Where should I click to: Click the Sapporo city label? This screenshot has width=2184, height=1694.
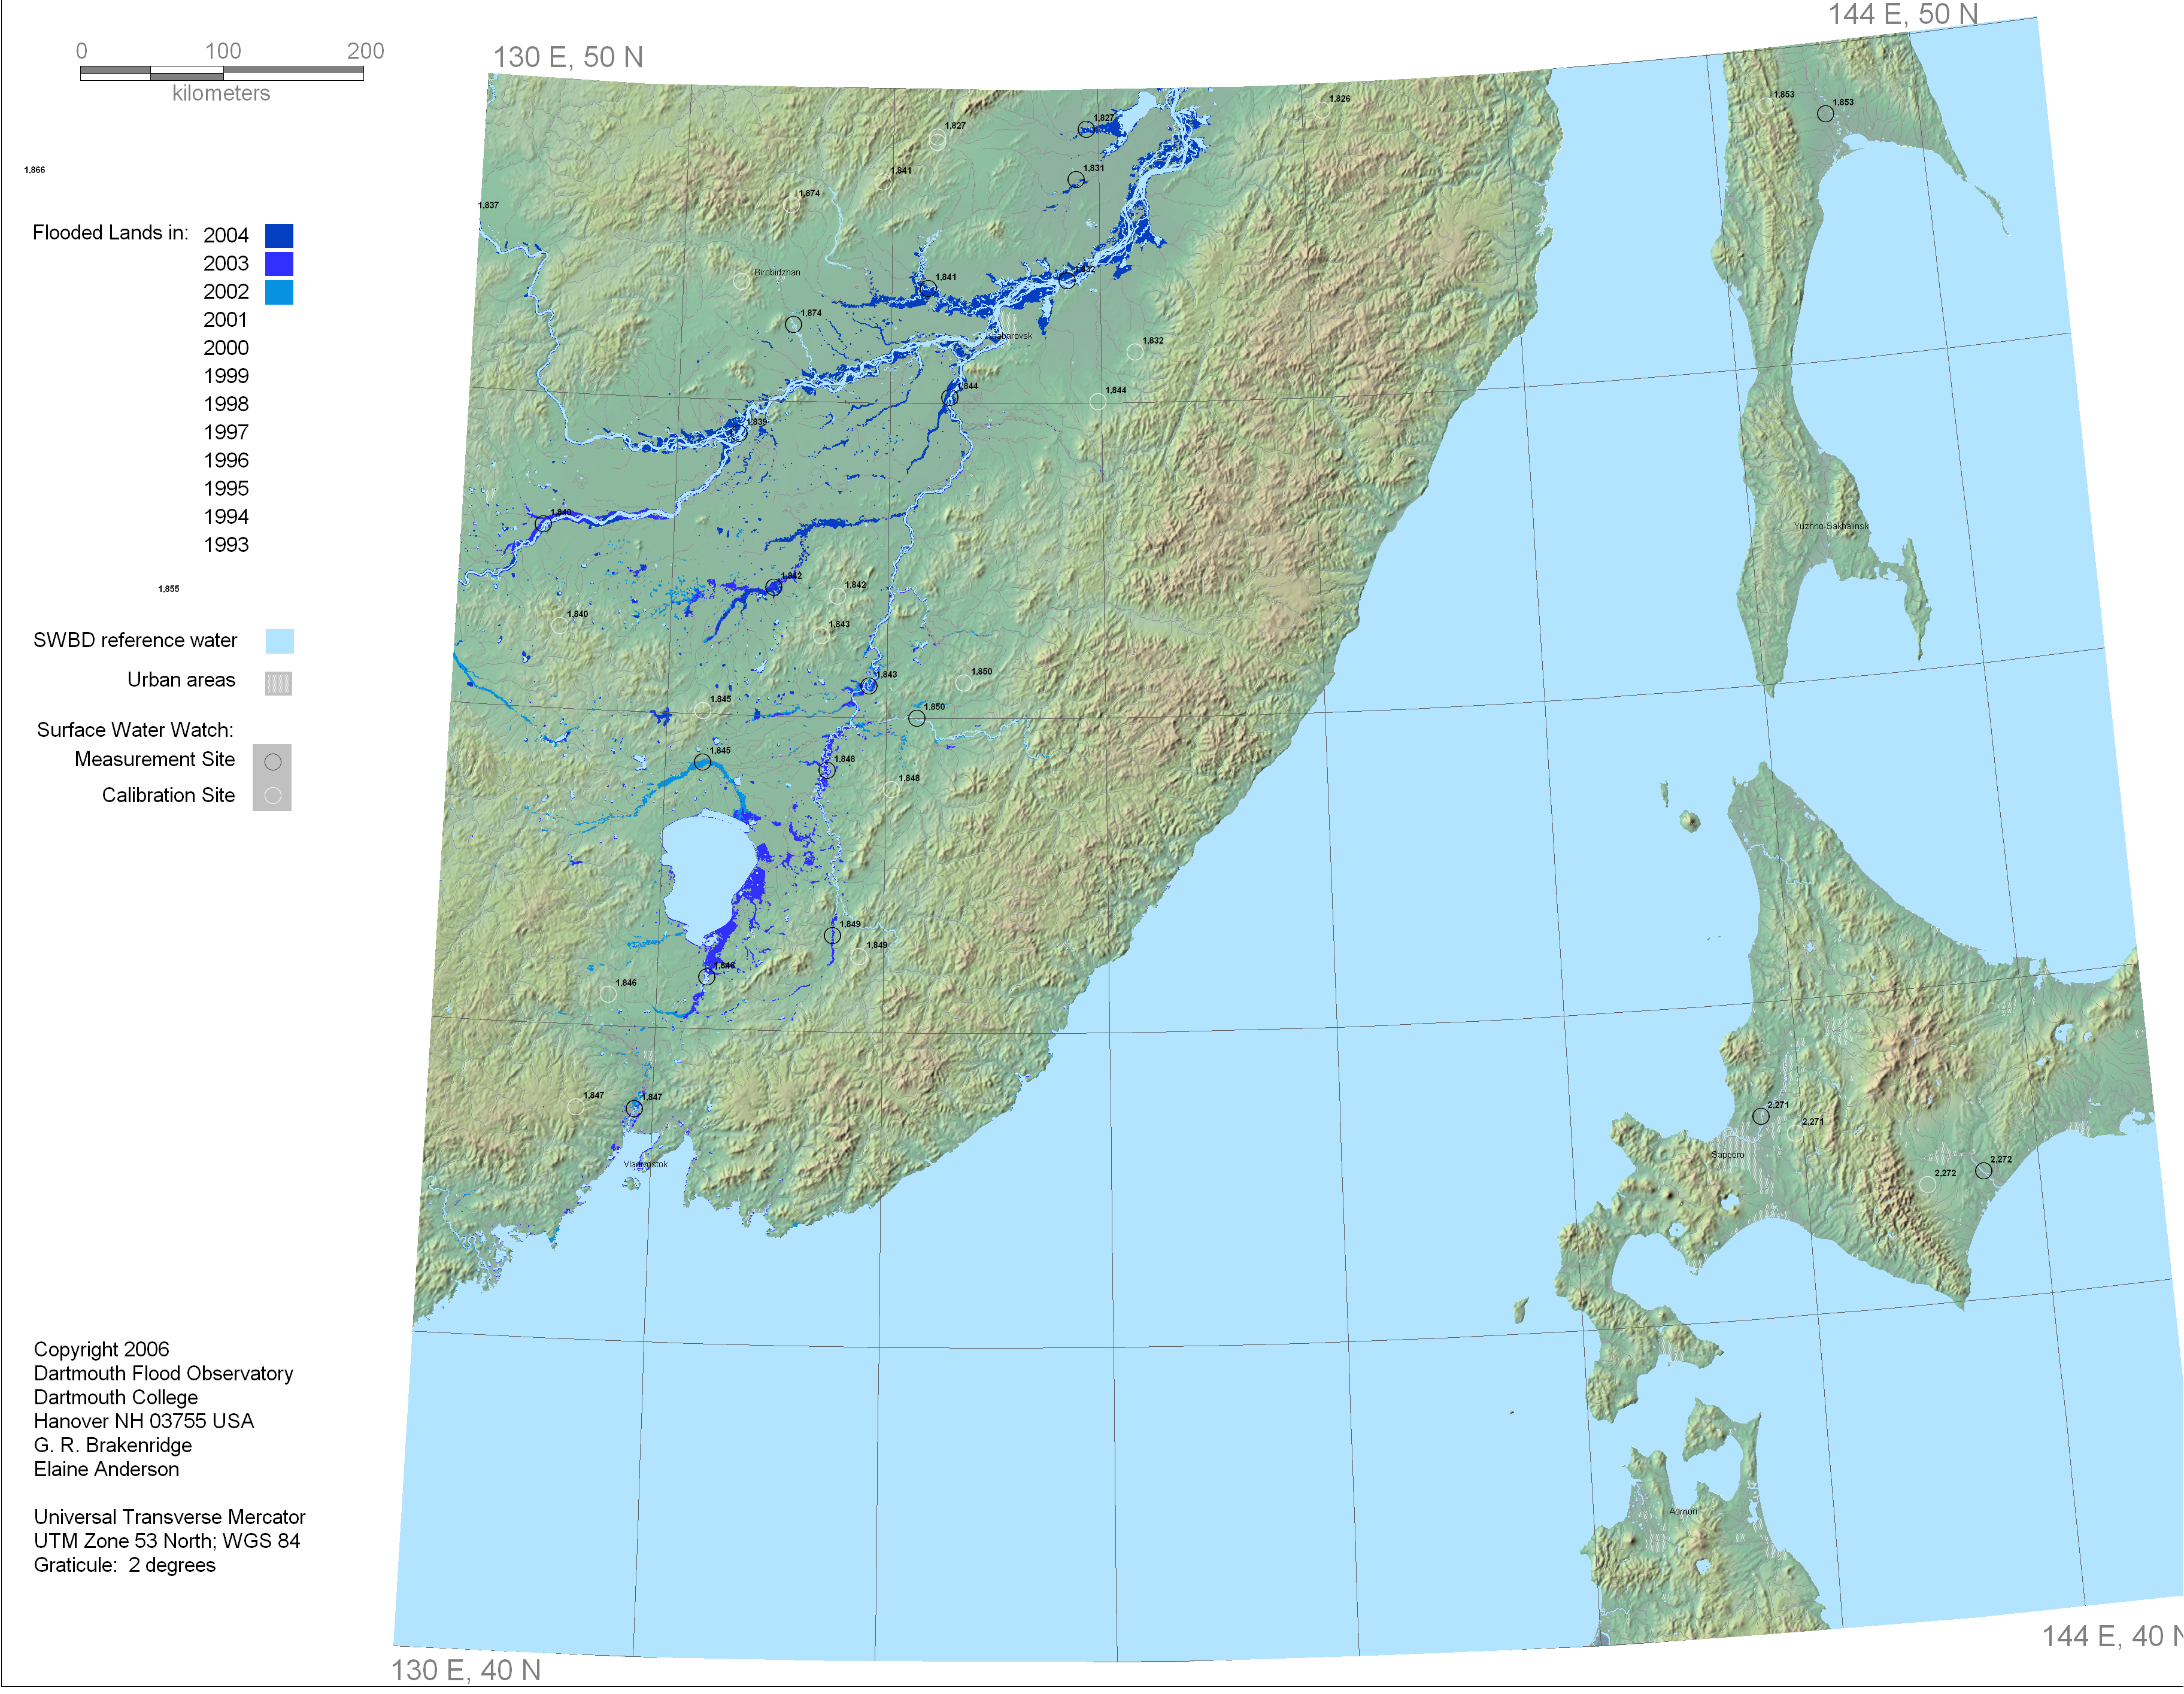(x=1727, y=1155)
